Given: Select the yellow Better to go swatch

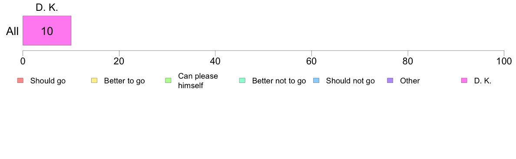Looking at the screenshot, I should (94, 80).
